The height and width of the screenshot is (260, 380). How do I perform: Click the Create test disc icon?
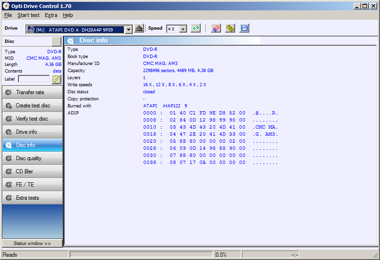pos(8,106)
